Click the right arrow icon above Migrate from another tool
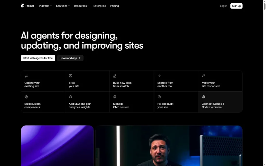 click(x=159, y=76)
